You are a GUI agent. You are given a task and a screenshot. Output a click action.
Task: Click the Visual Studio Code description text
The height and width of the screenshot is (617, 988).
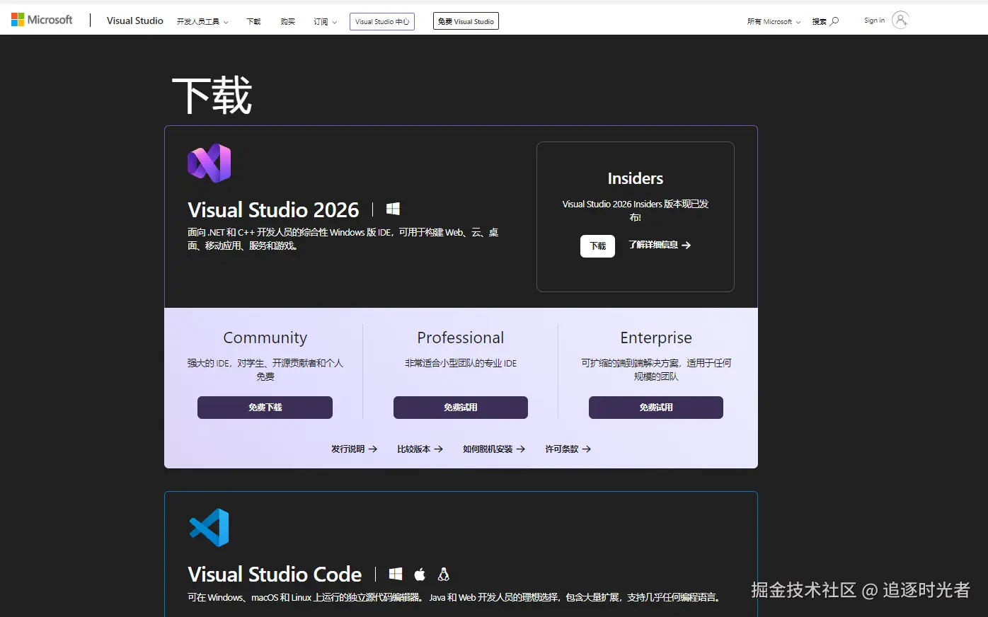coord(455,598)
